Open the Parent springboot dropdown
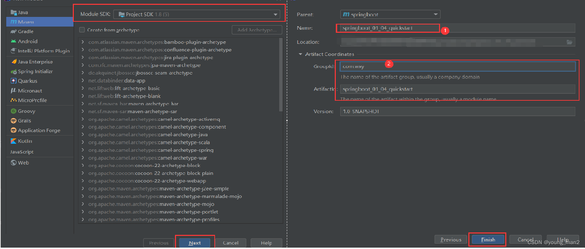Viewport: 585px width, 249px height. click(x=390, y=14)
